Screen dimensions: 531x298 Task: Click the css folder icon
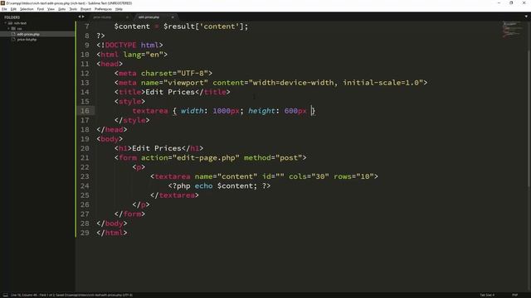click(x=13, y=29)
